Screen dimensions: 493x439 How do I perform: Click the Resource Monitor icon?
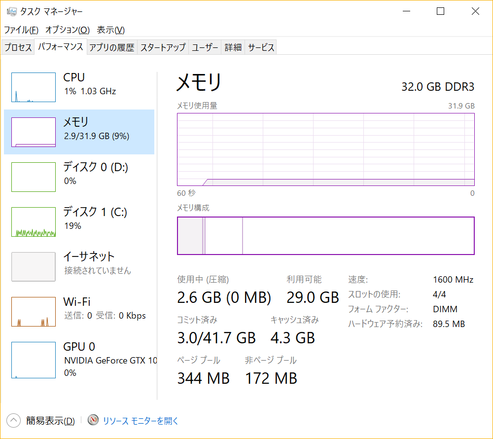pyautogui.click(x=93, y=420)
